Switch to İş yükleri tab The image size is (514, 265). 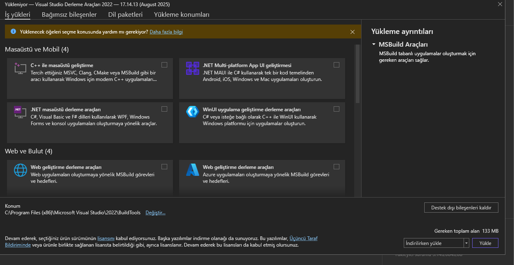point(18,15)
